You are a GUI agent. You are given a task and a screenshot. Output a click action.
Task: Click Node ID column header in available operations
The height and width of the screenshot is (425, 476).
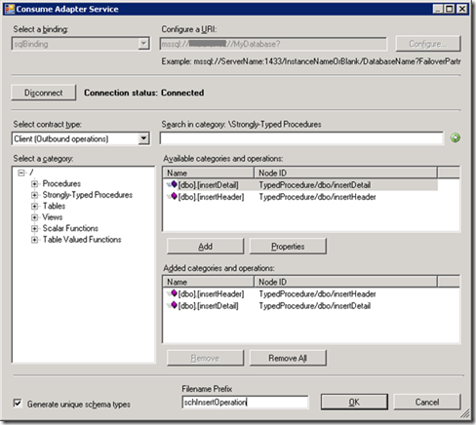pos(345,173)
